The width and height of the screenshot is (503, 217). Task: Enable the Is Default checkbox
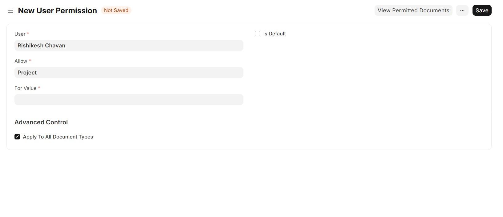[x=258, y=34]
